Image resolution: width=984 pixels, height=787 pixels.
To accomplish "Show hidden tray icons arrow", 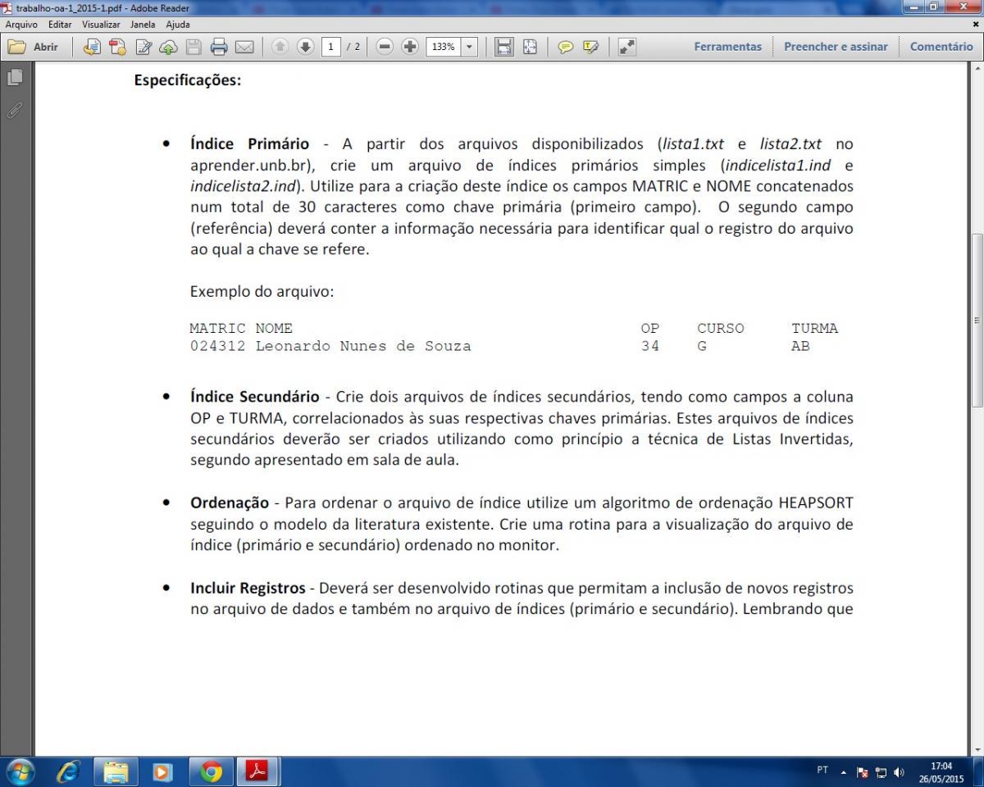I will click(844, 771).
